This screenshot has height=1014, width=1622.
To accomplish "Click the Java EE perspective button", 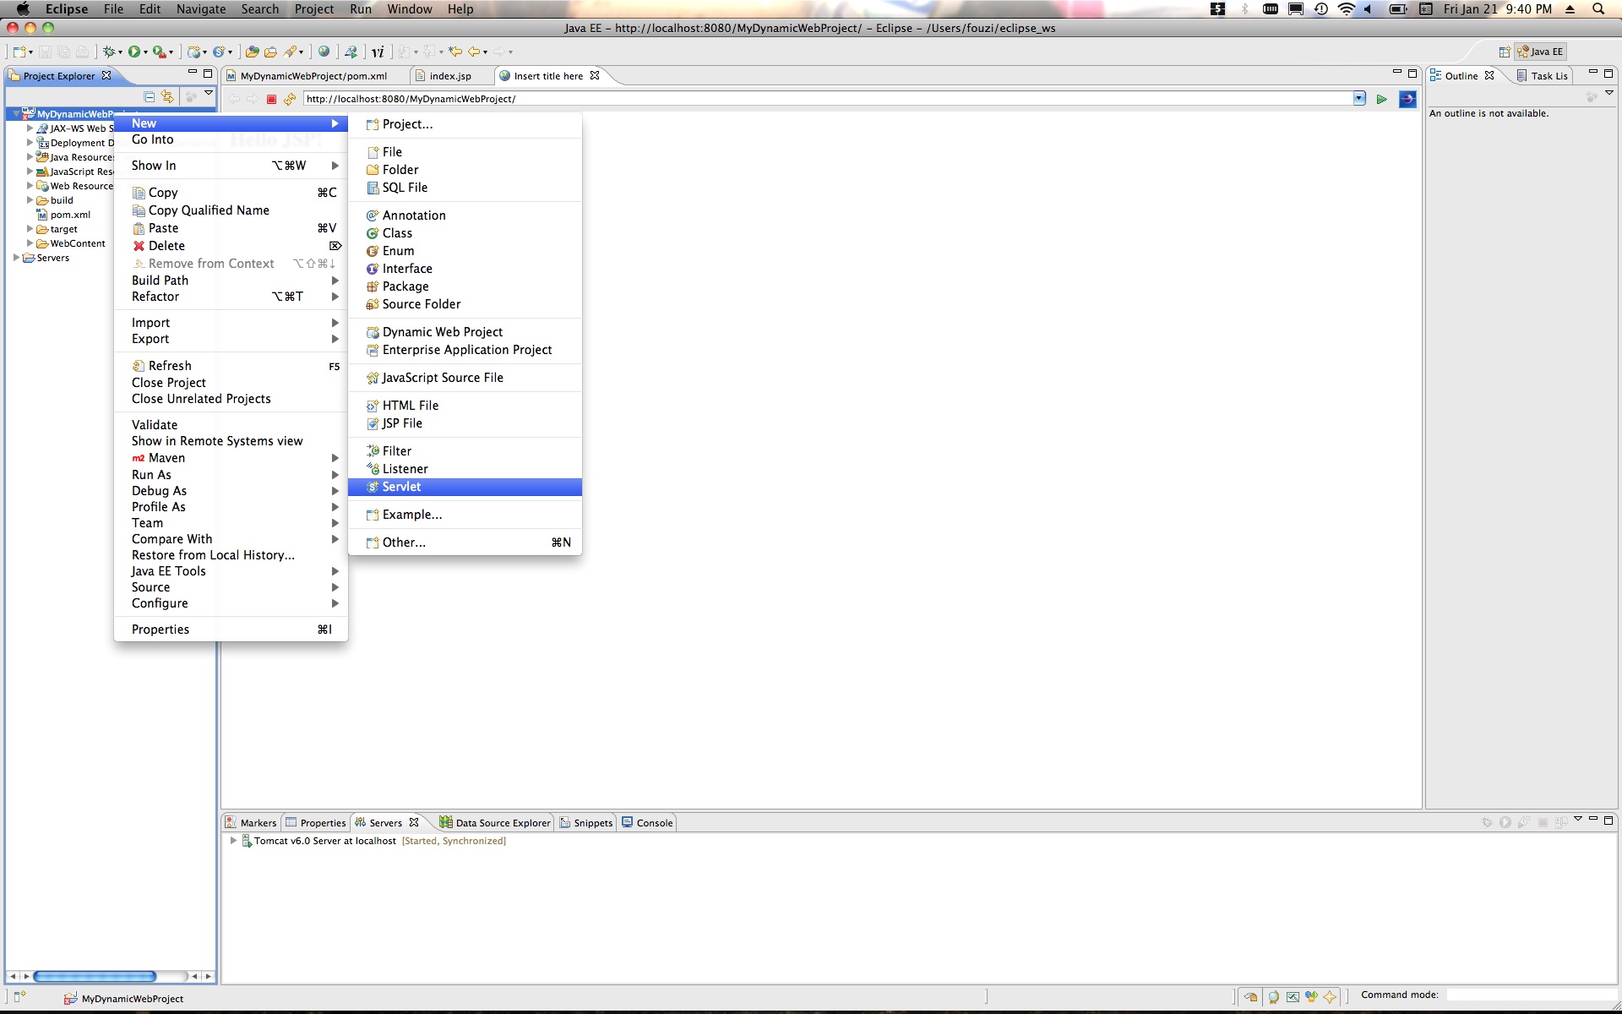I will [x=1541, y=52].
